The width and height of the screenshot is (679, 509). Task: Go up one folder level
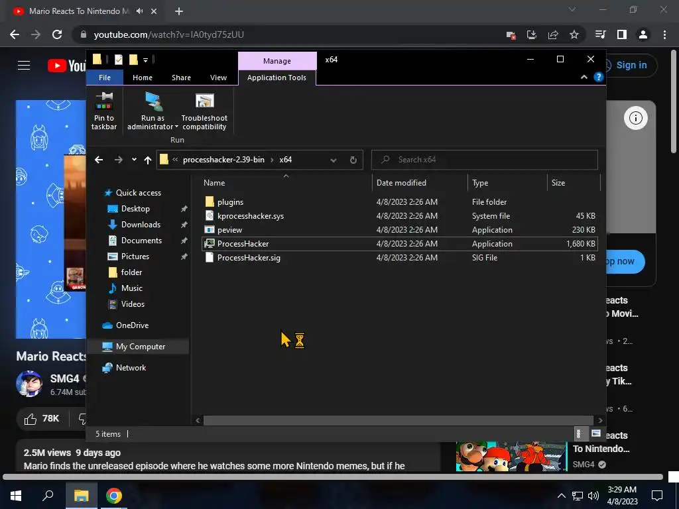pos(148,160)
